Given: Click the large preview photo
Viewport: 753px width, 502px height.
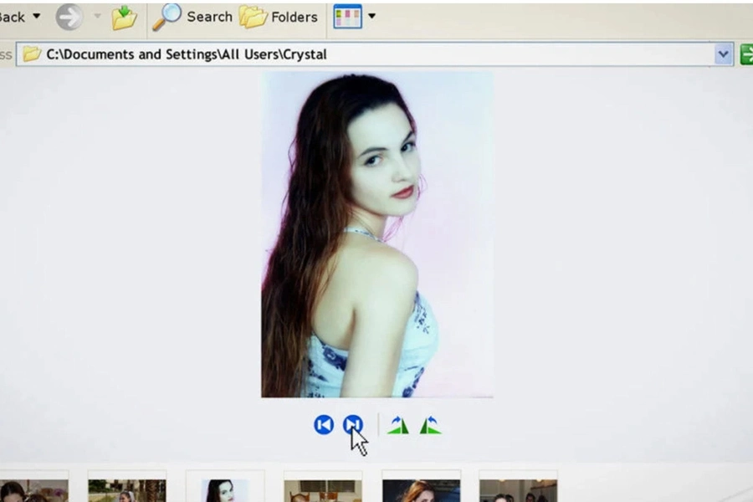Looking at the screenshot, I should point(377,234).
